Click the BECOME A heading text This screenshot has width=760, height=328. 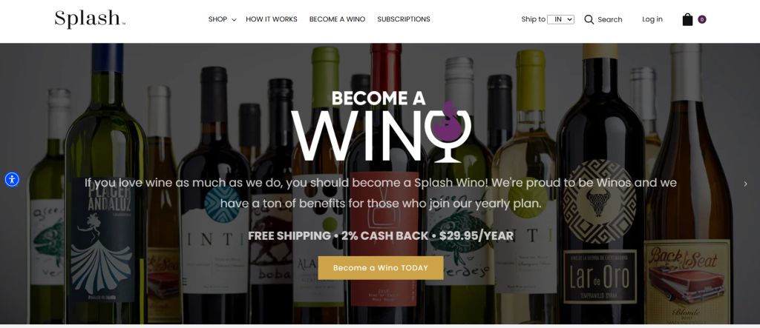click(379, 98)
